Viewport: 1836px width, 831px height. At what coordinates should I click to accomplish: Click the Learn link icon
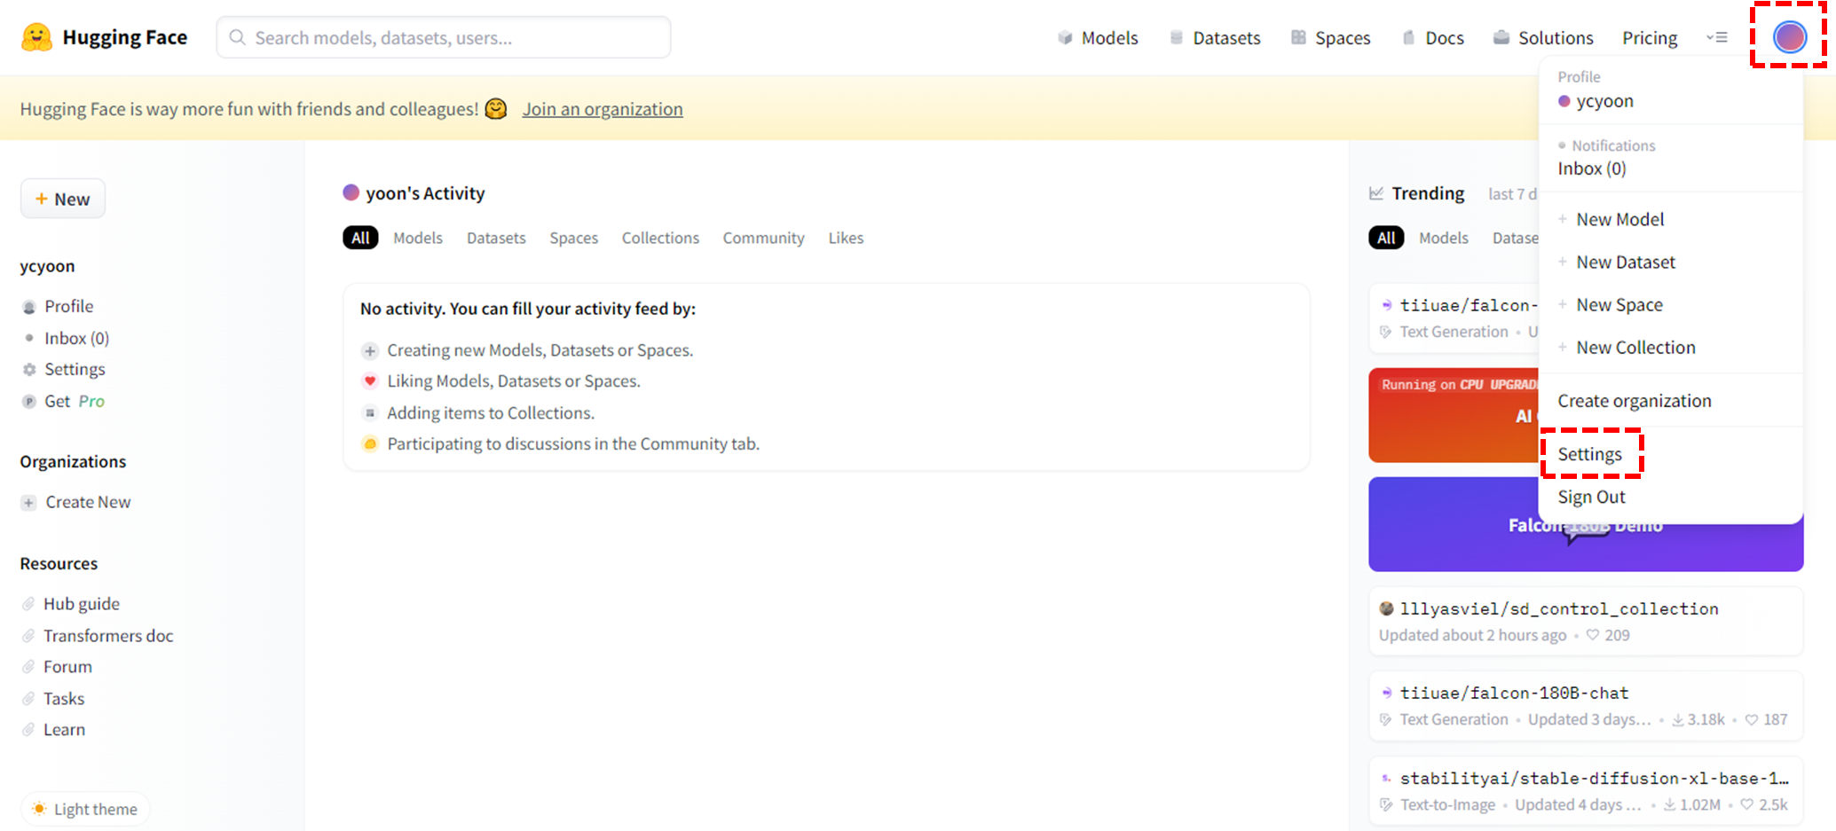pyautogui.click(x=28, y=730)
